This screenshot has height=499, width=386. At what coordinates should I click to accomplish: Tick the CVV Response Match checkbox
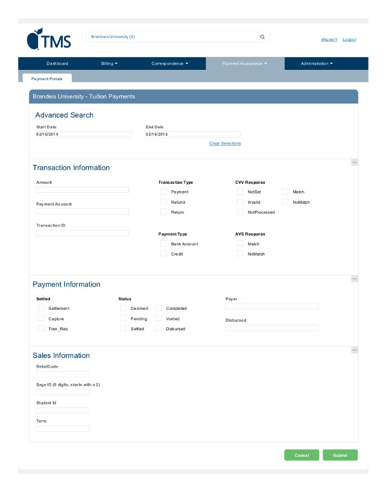(x=285, y=192)
